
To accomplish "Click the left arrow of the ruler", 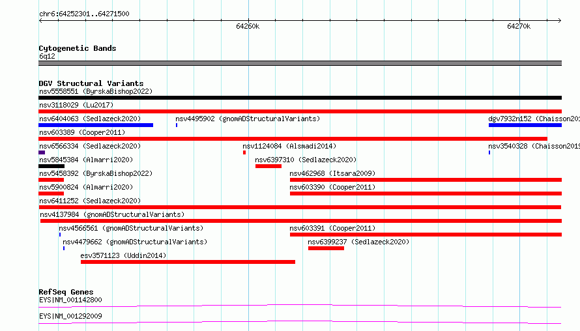I will pos(40,21).
